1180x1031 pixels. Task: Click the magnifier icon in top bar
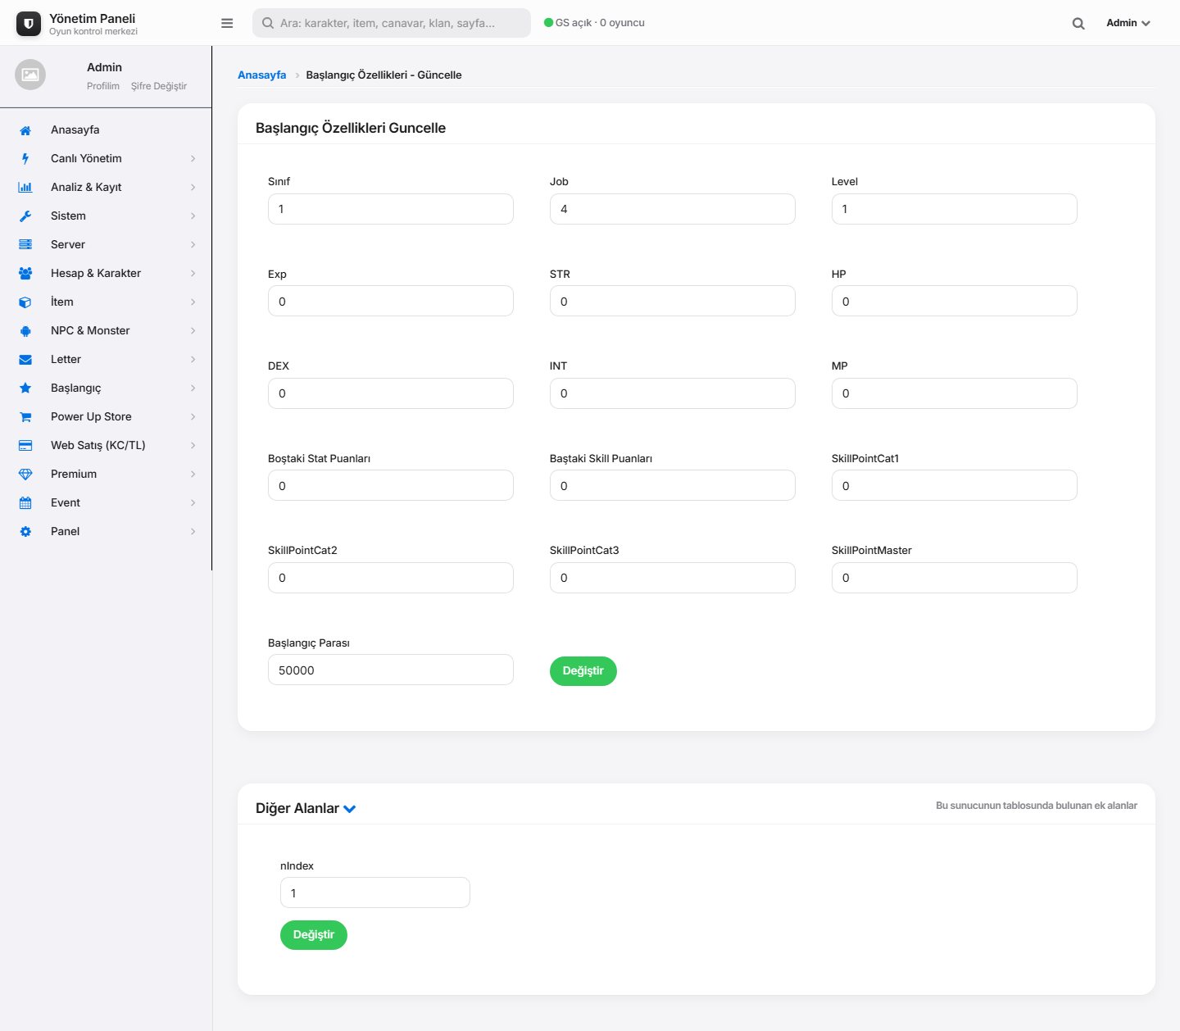(x=1078, y=24)
